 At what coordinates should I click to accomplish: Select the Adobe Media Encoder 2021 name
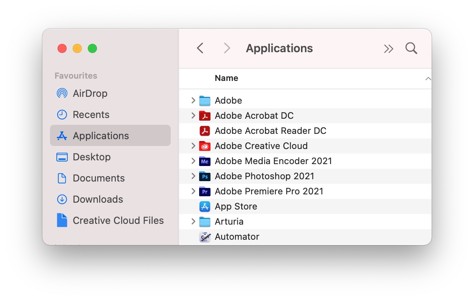click(x=273, y=161)
